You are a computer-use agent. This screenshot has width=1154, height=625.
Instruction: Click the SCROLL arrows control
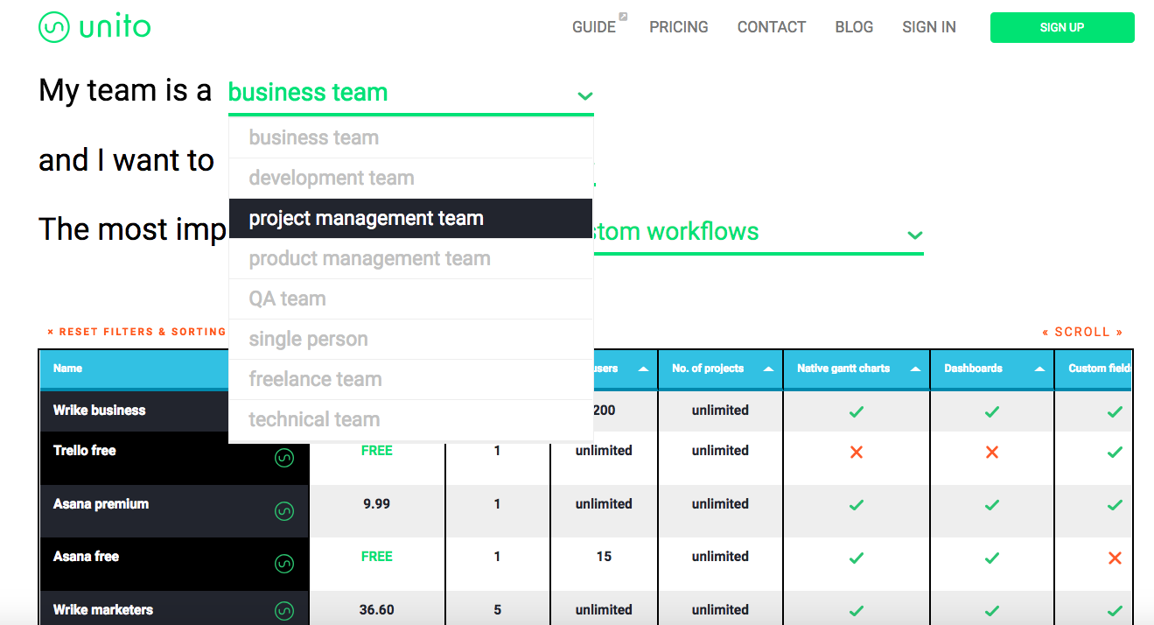click(x=1082, y=332)
